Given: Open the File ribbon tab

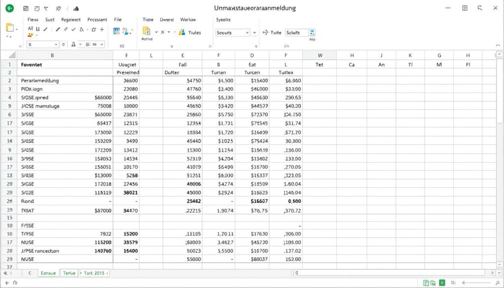Looking at the screenshot, I should (x=118, y=20).
